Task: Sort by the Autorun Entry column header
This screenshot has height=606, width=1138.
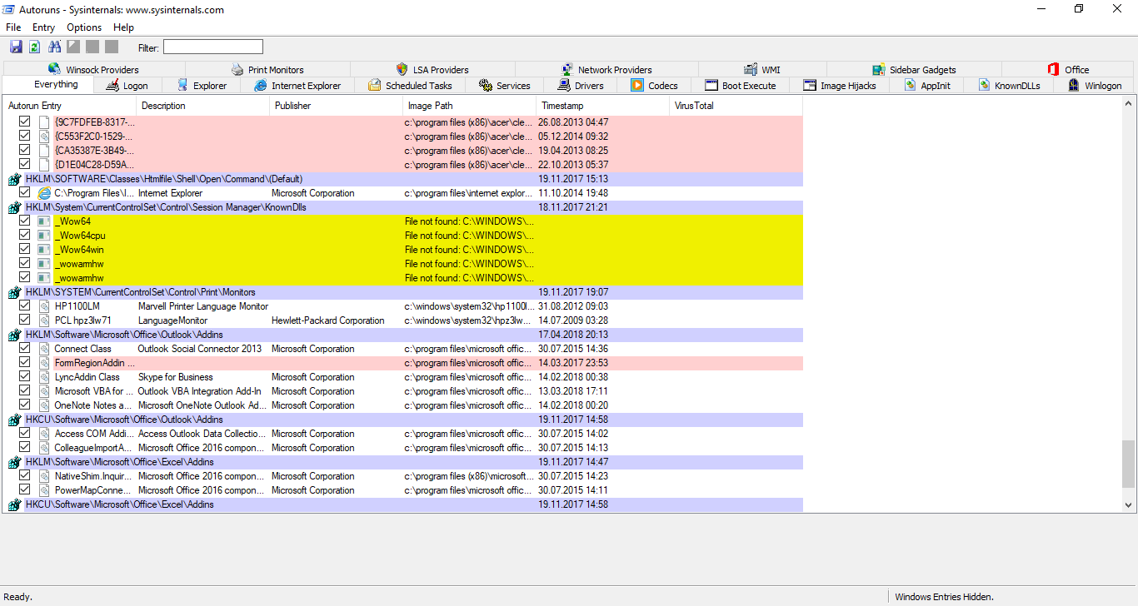Action: point(69,106)
